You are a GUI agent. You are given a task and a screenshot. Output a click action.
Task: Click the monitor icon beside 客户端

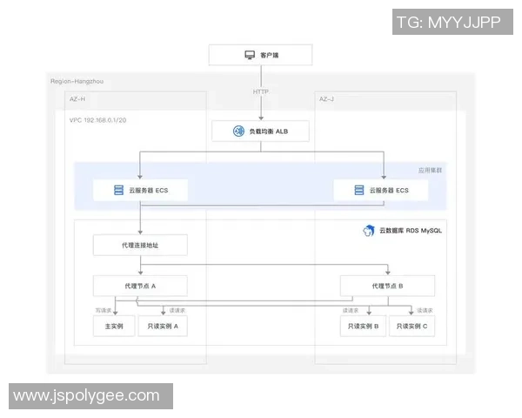click(x=249, y=55)
